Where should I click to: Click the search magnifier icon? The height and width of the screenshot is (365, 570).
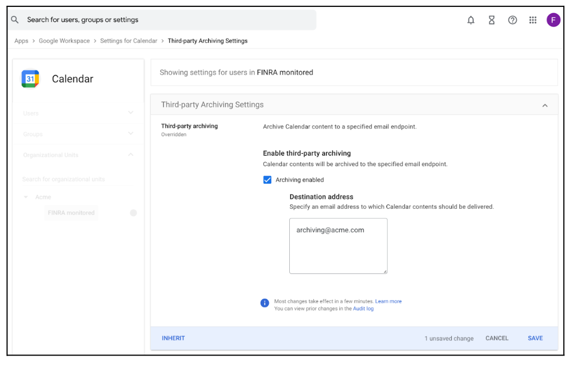[x=15, y=19]
